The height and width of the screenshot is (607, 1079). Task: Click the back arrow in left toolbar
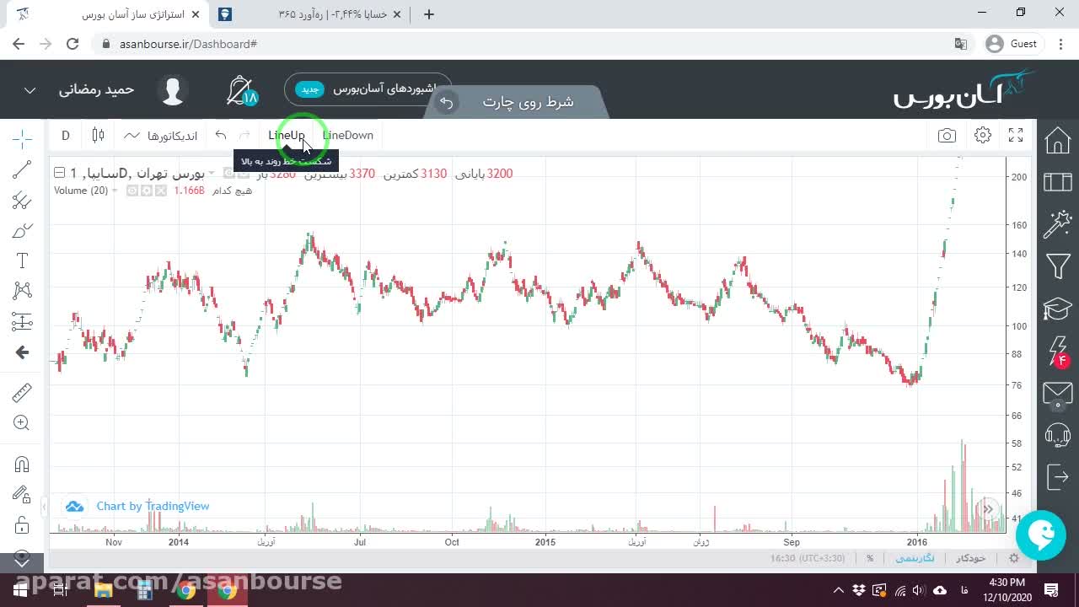click(22, 352)
